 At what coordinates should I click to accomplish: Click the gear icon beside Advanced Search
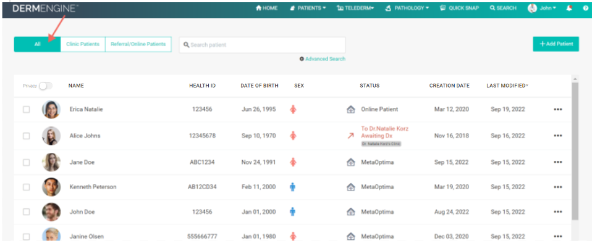pyautogui.click(x=302, y=59)
